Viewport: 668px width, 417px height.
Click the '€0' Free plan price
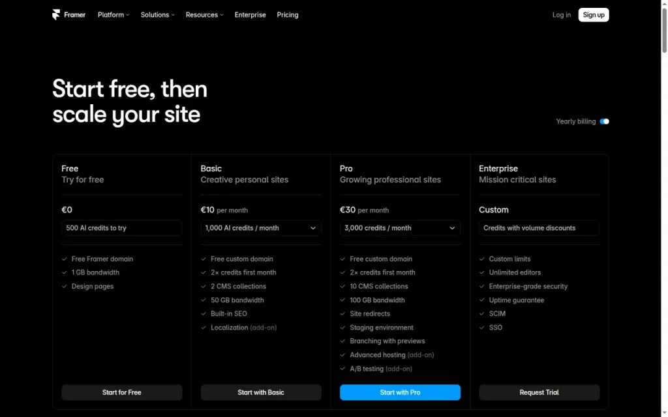(67, 210)
